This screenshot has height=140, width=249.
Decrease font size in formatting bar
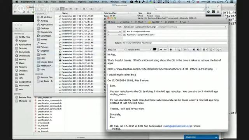click(161, 50)
